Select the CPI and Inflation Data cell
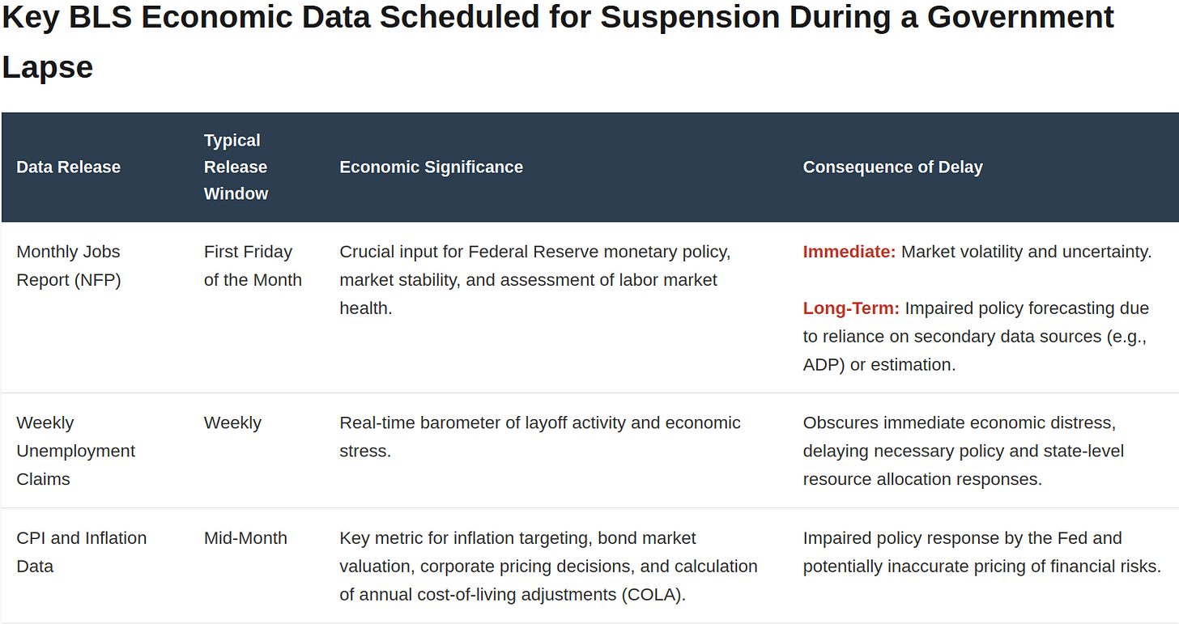This screenshot has height=624, width=1179. [82, 552]
